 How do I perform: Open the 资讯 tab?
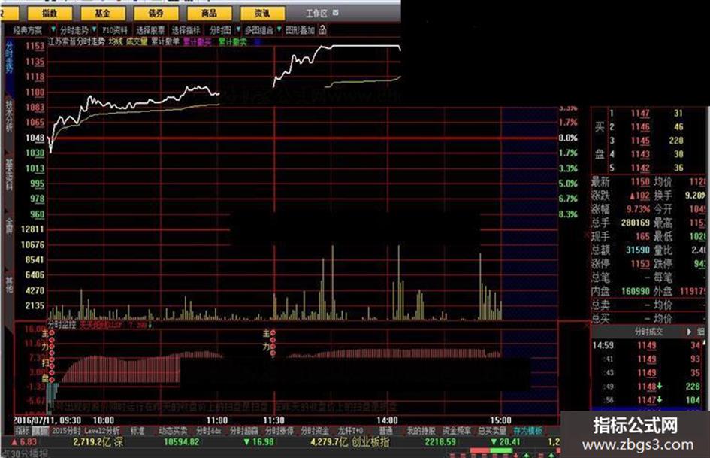(262, 13)
